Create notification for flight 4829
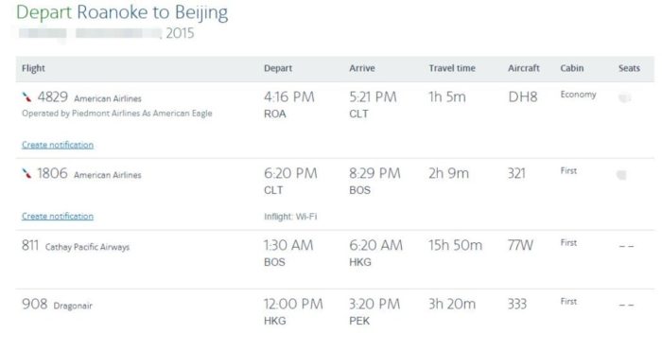 [x=58, y=145]
